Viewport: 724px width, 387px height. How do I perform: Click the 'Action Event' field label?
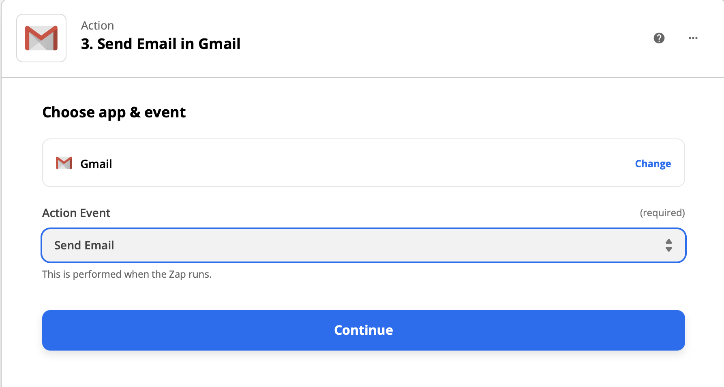[76, 213]
